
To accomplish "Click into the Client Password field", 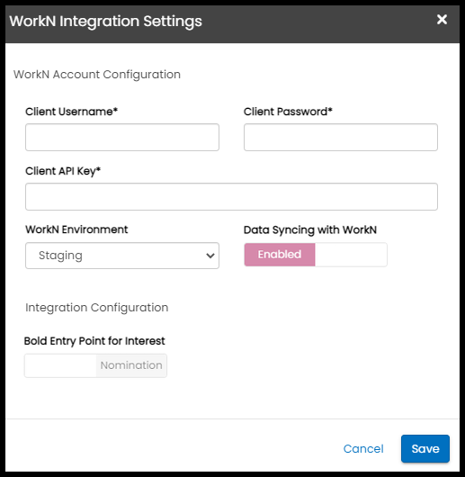I will (x=341, y=137).
